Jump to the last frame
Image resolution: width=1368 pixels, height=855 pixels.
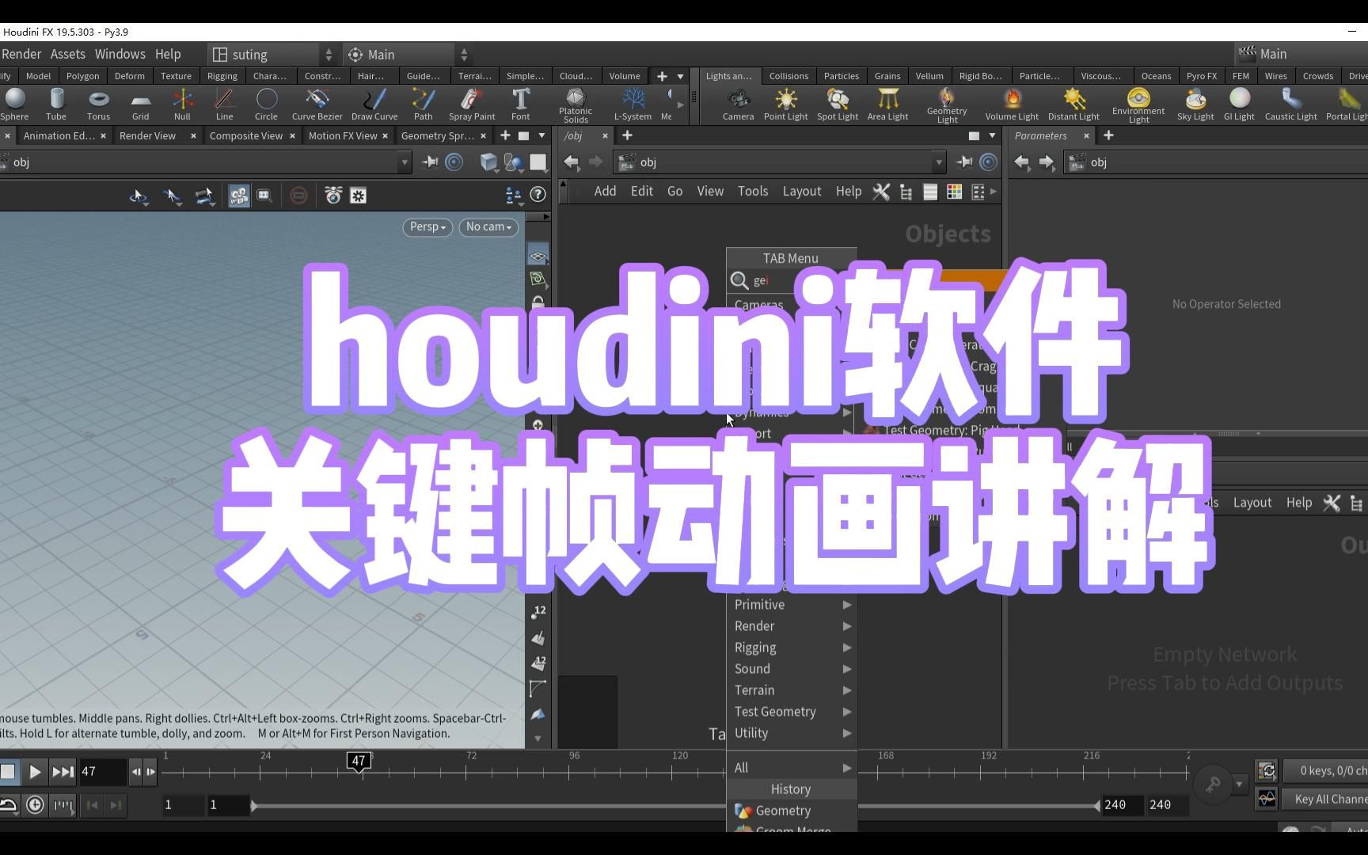(x=63, y=771)
